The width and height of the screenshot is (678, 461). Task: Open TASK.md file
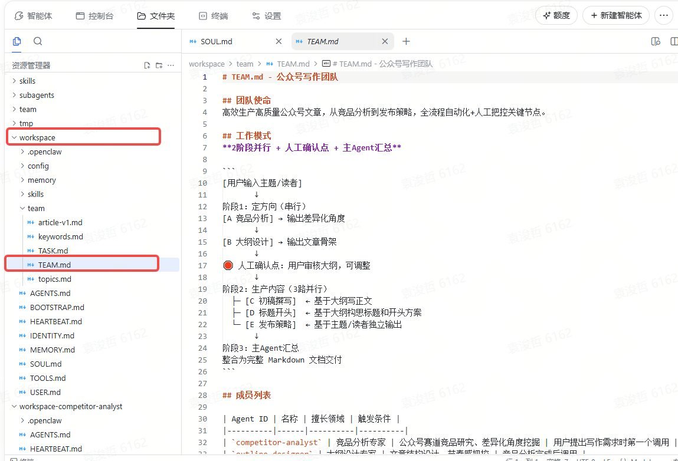point(53,251)
